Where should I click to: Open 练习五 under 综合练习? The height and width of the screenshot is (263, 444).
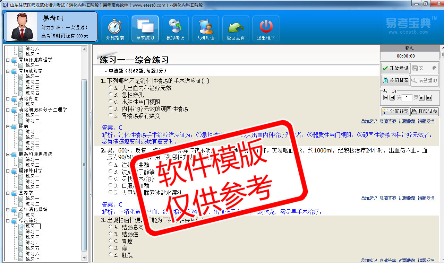pos(32,248)
